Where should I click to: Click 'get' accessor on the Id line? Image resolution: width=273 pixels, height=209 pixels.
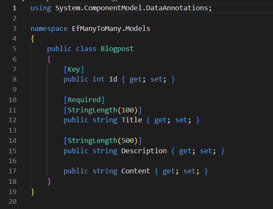point(136,79)
